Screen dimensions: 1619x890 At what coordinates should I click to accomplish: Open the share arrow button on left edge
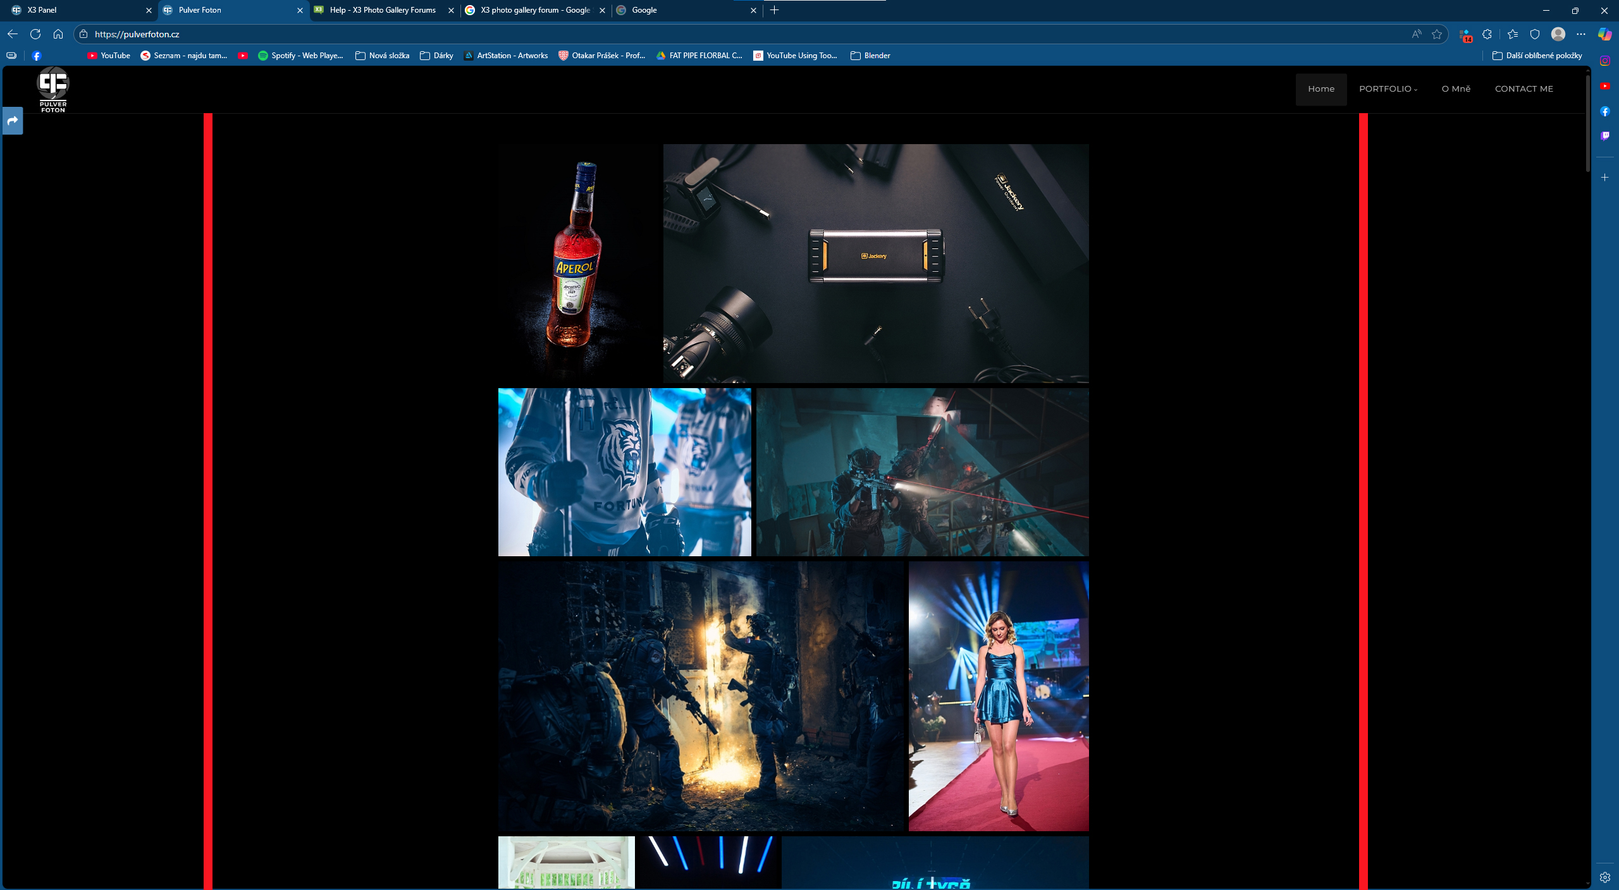(13, 121)
